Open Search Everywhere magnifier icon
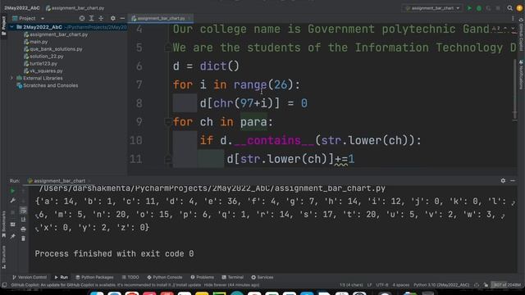Viewport: 525px width, 295px height. pyautogui.click(x=509, y=8)
